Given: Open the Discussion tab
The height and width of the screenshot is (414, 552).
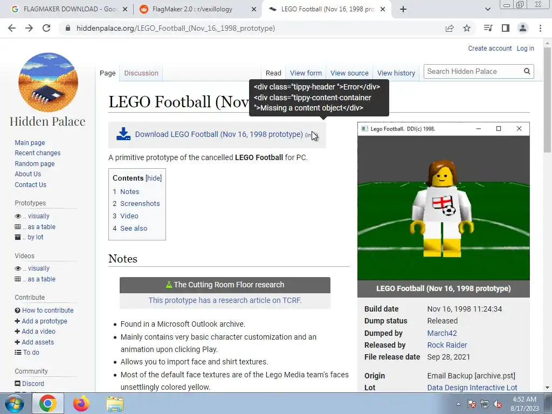Looking at the screenshot, I should tap(141, 73).
